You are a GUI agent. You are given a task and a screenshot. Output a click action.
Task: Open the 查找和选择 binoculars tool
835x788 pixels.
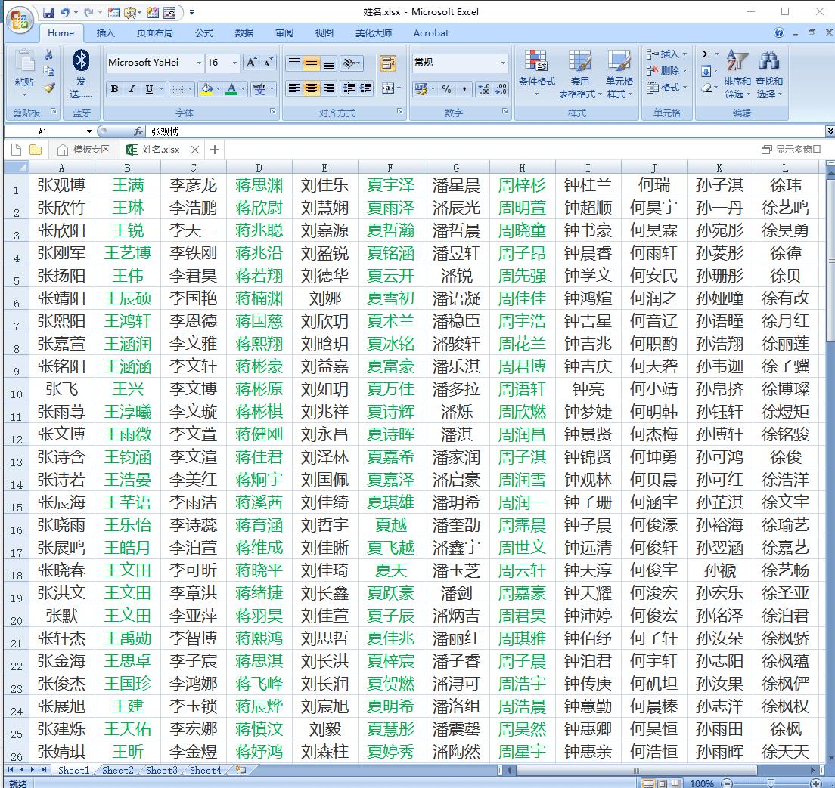tap(768, 60)
